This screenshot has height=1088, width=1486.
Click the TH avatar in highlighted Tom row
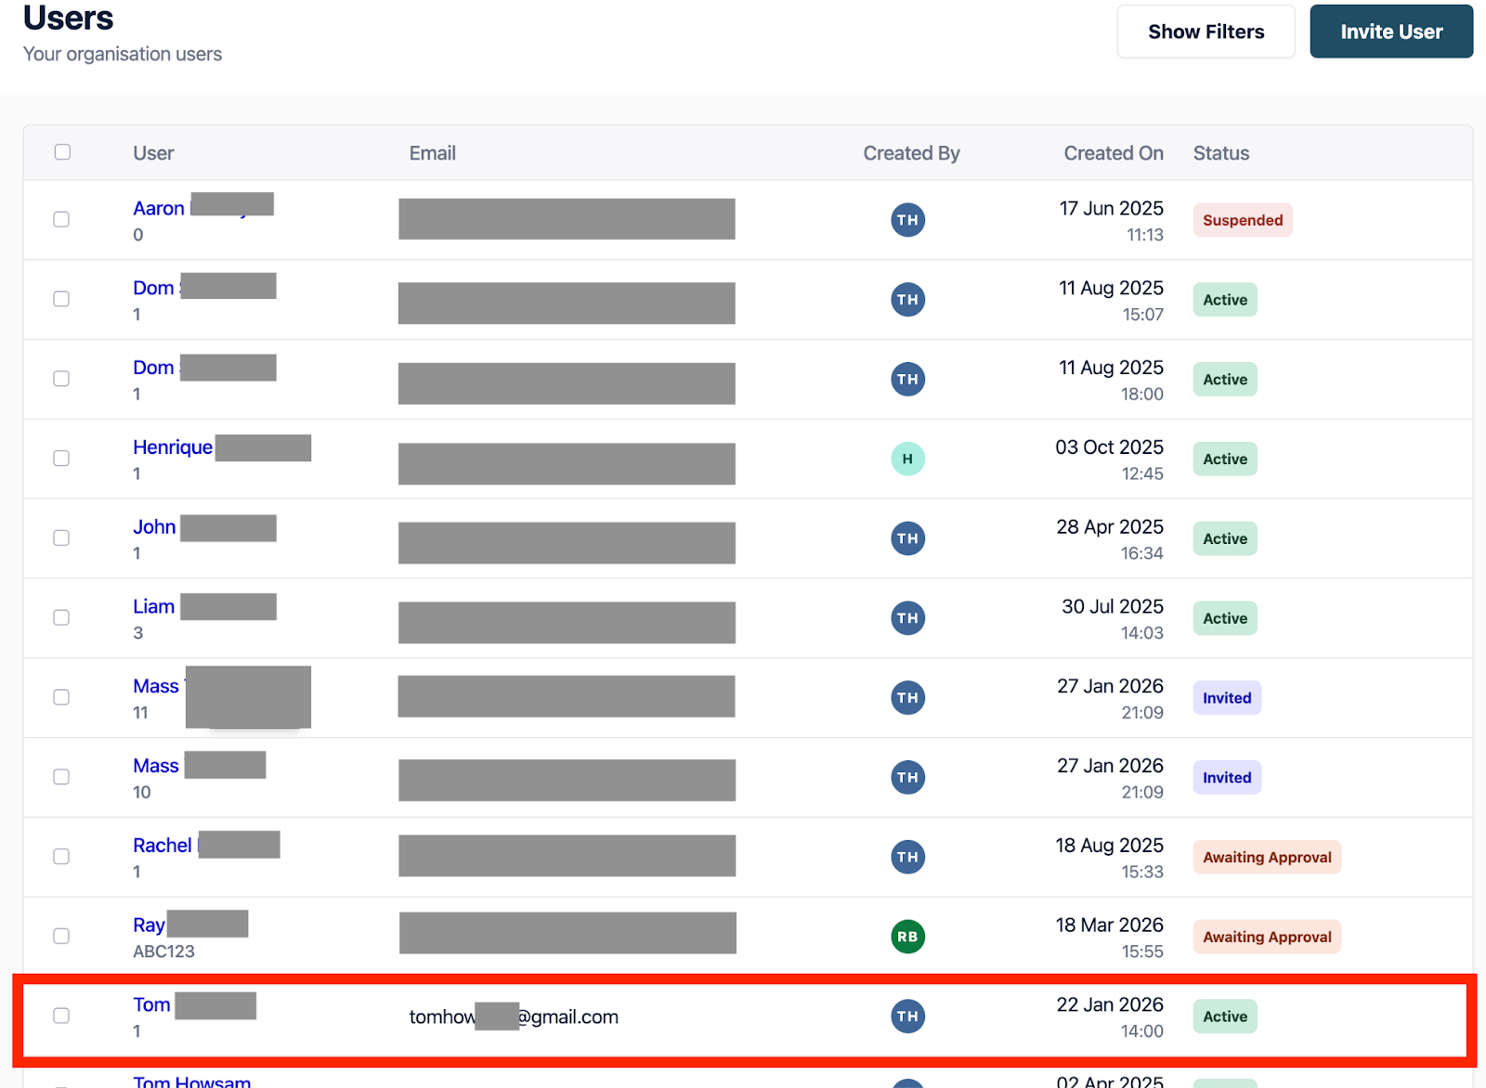907,1017
